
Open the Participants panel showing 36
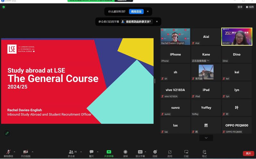[72, 153]
